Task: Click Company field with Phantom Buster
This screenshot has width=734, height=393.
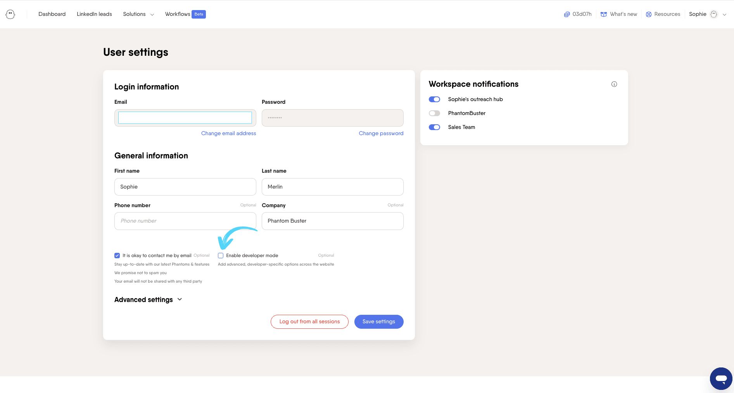Action: coord(333,221)
